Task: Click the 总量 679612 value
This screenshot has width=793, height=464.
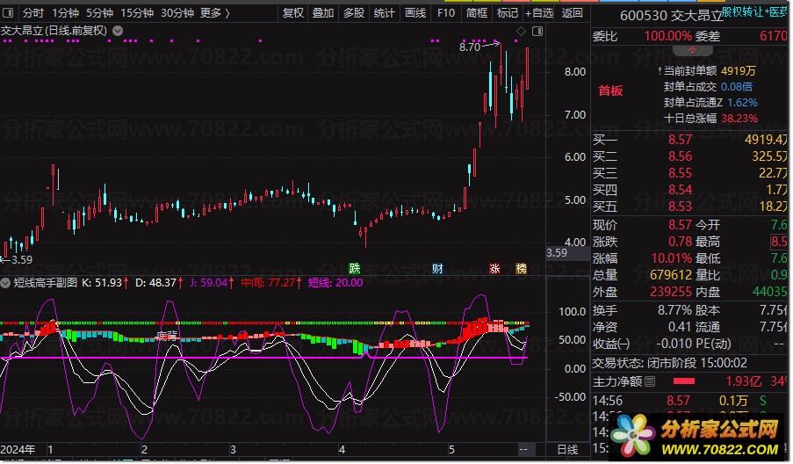Action: 671,275
